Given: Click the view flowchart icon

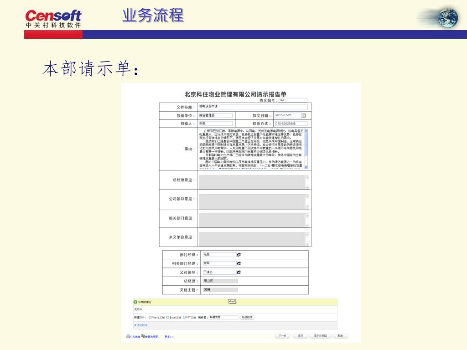Looking at the screenshot, I should [x=143, y=336].
